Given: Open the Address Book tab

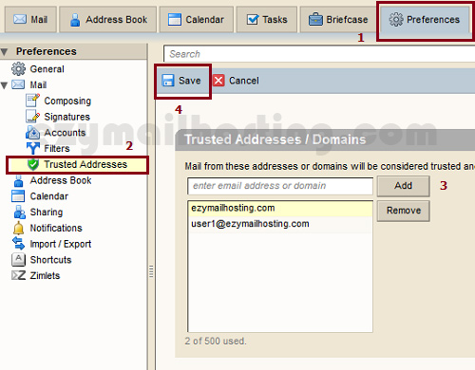Looking at the screenshot, I should tap(108, 19).
